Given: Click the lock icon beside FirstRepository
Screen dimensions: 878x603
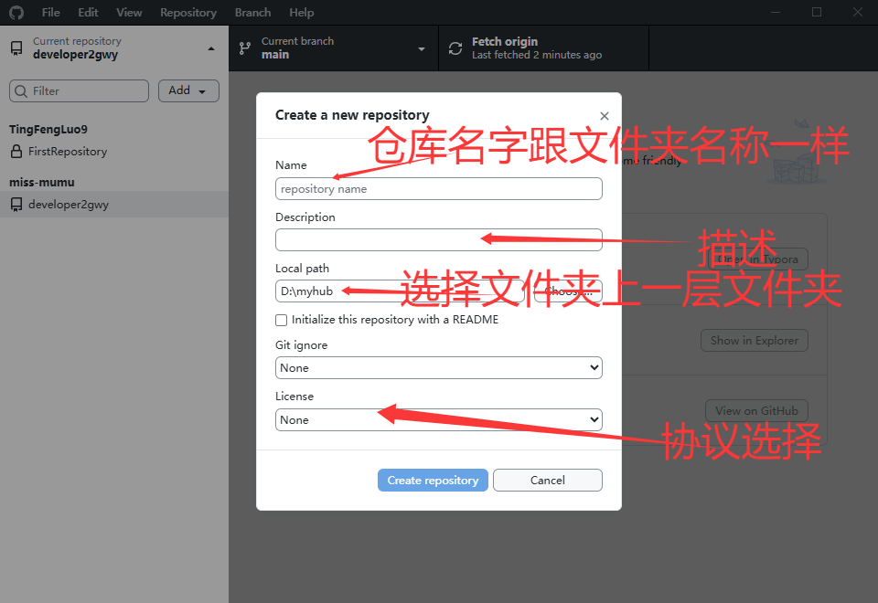Looking at the screenshot, I should click(x=16, y=152).
